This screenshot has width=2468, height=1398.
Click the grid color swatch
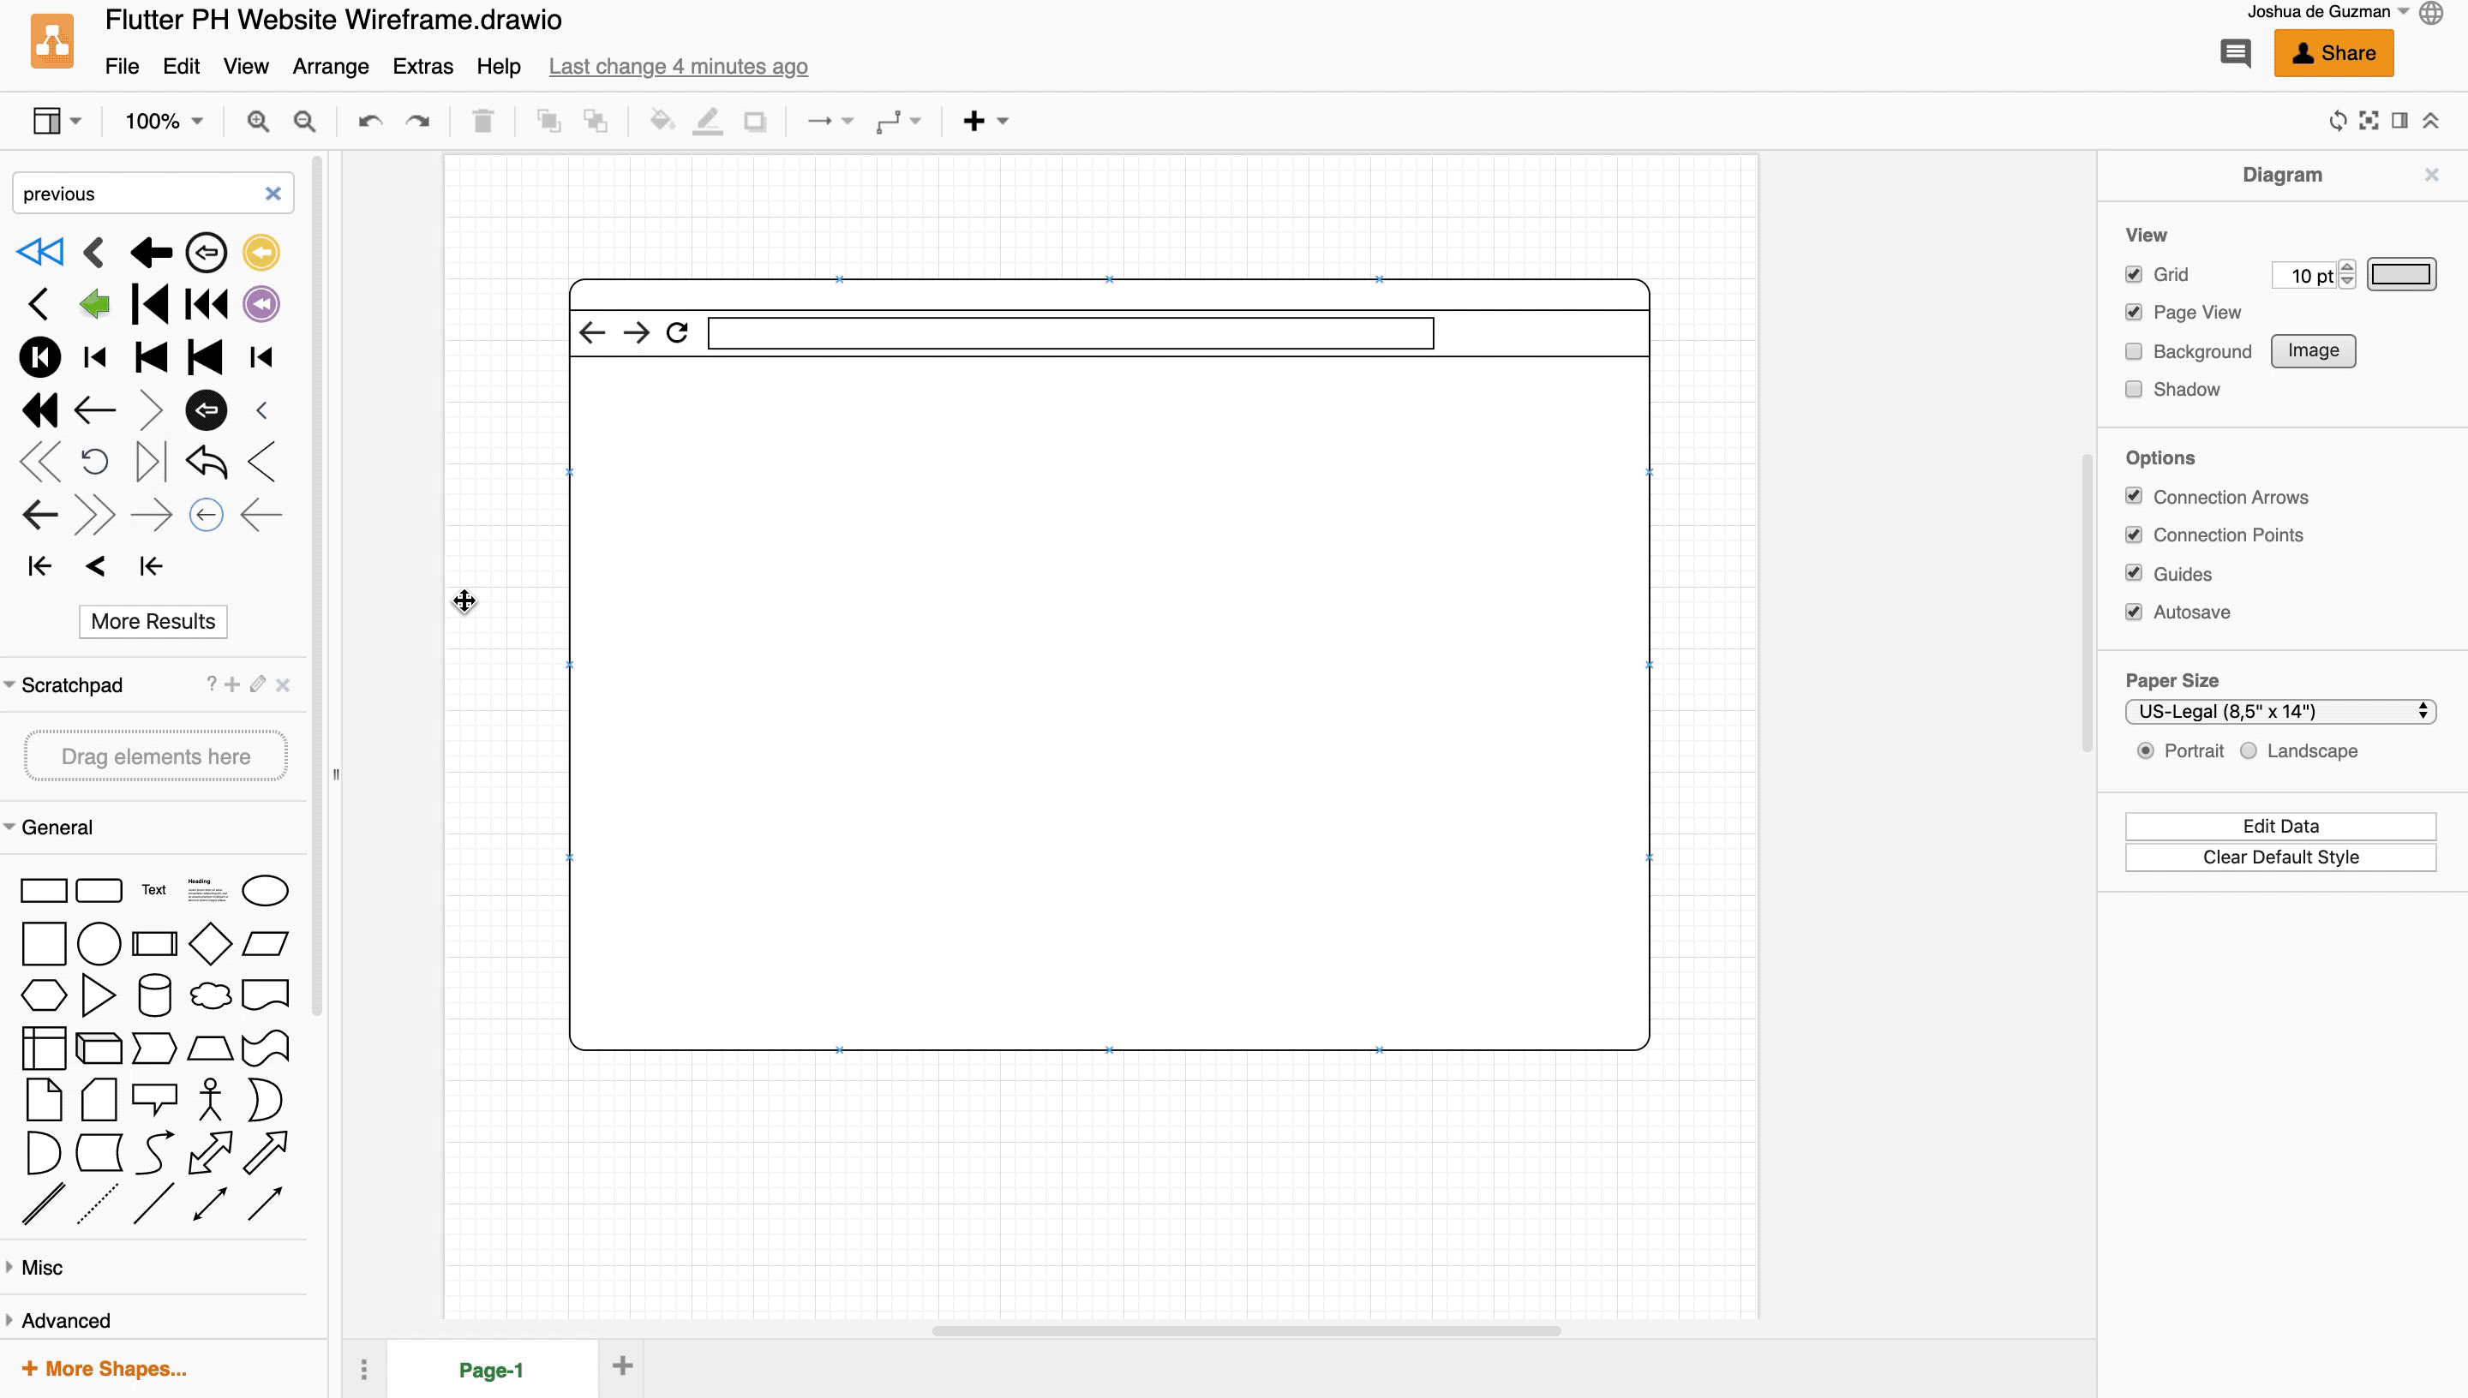2399,275
